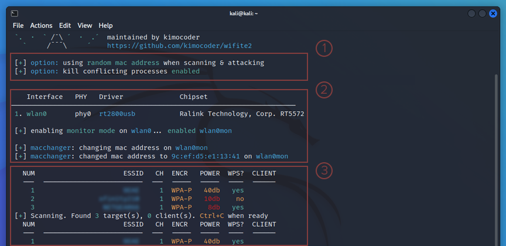
Task: Click the 'Chipset' column header
Action: coord(194,97)
